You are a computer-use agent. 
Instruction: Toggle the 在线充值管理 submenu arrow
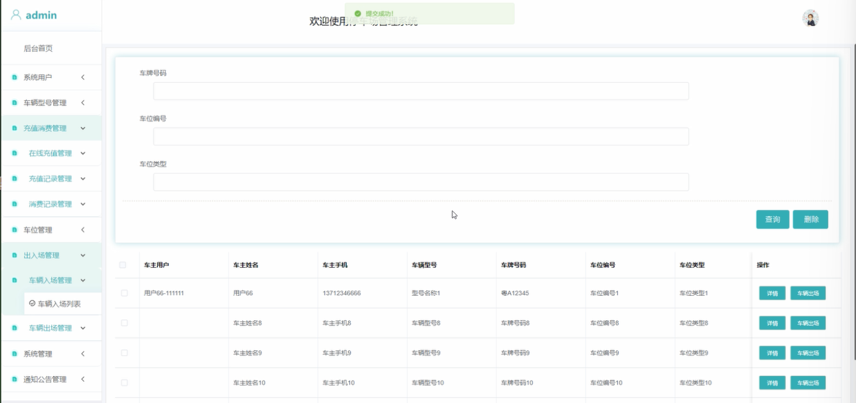pos(83,153)
